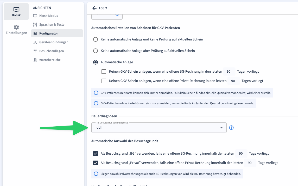Enable checkbox for offene BG-Rechnung GKV-Schein
The image size is (298, 186).
click(x=104, y=72)
